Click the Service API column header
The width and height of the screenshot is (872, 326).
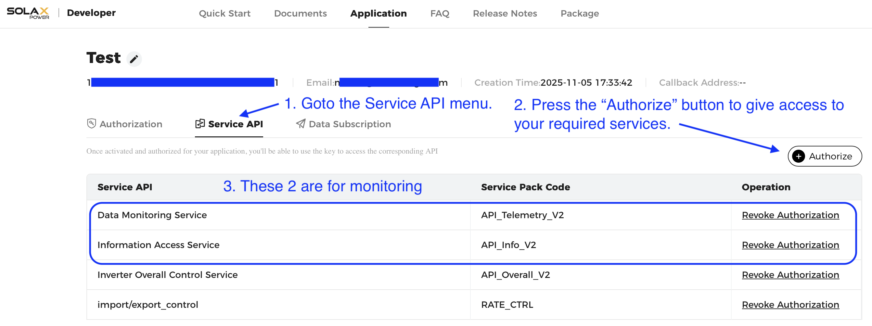[124, 187]
